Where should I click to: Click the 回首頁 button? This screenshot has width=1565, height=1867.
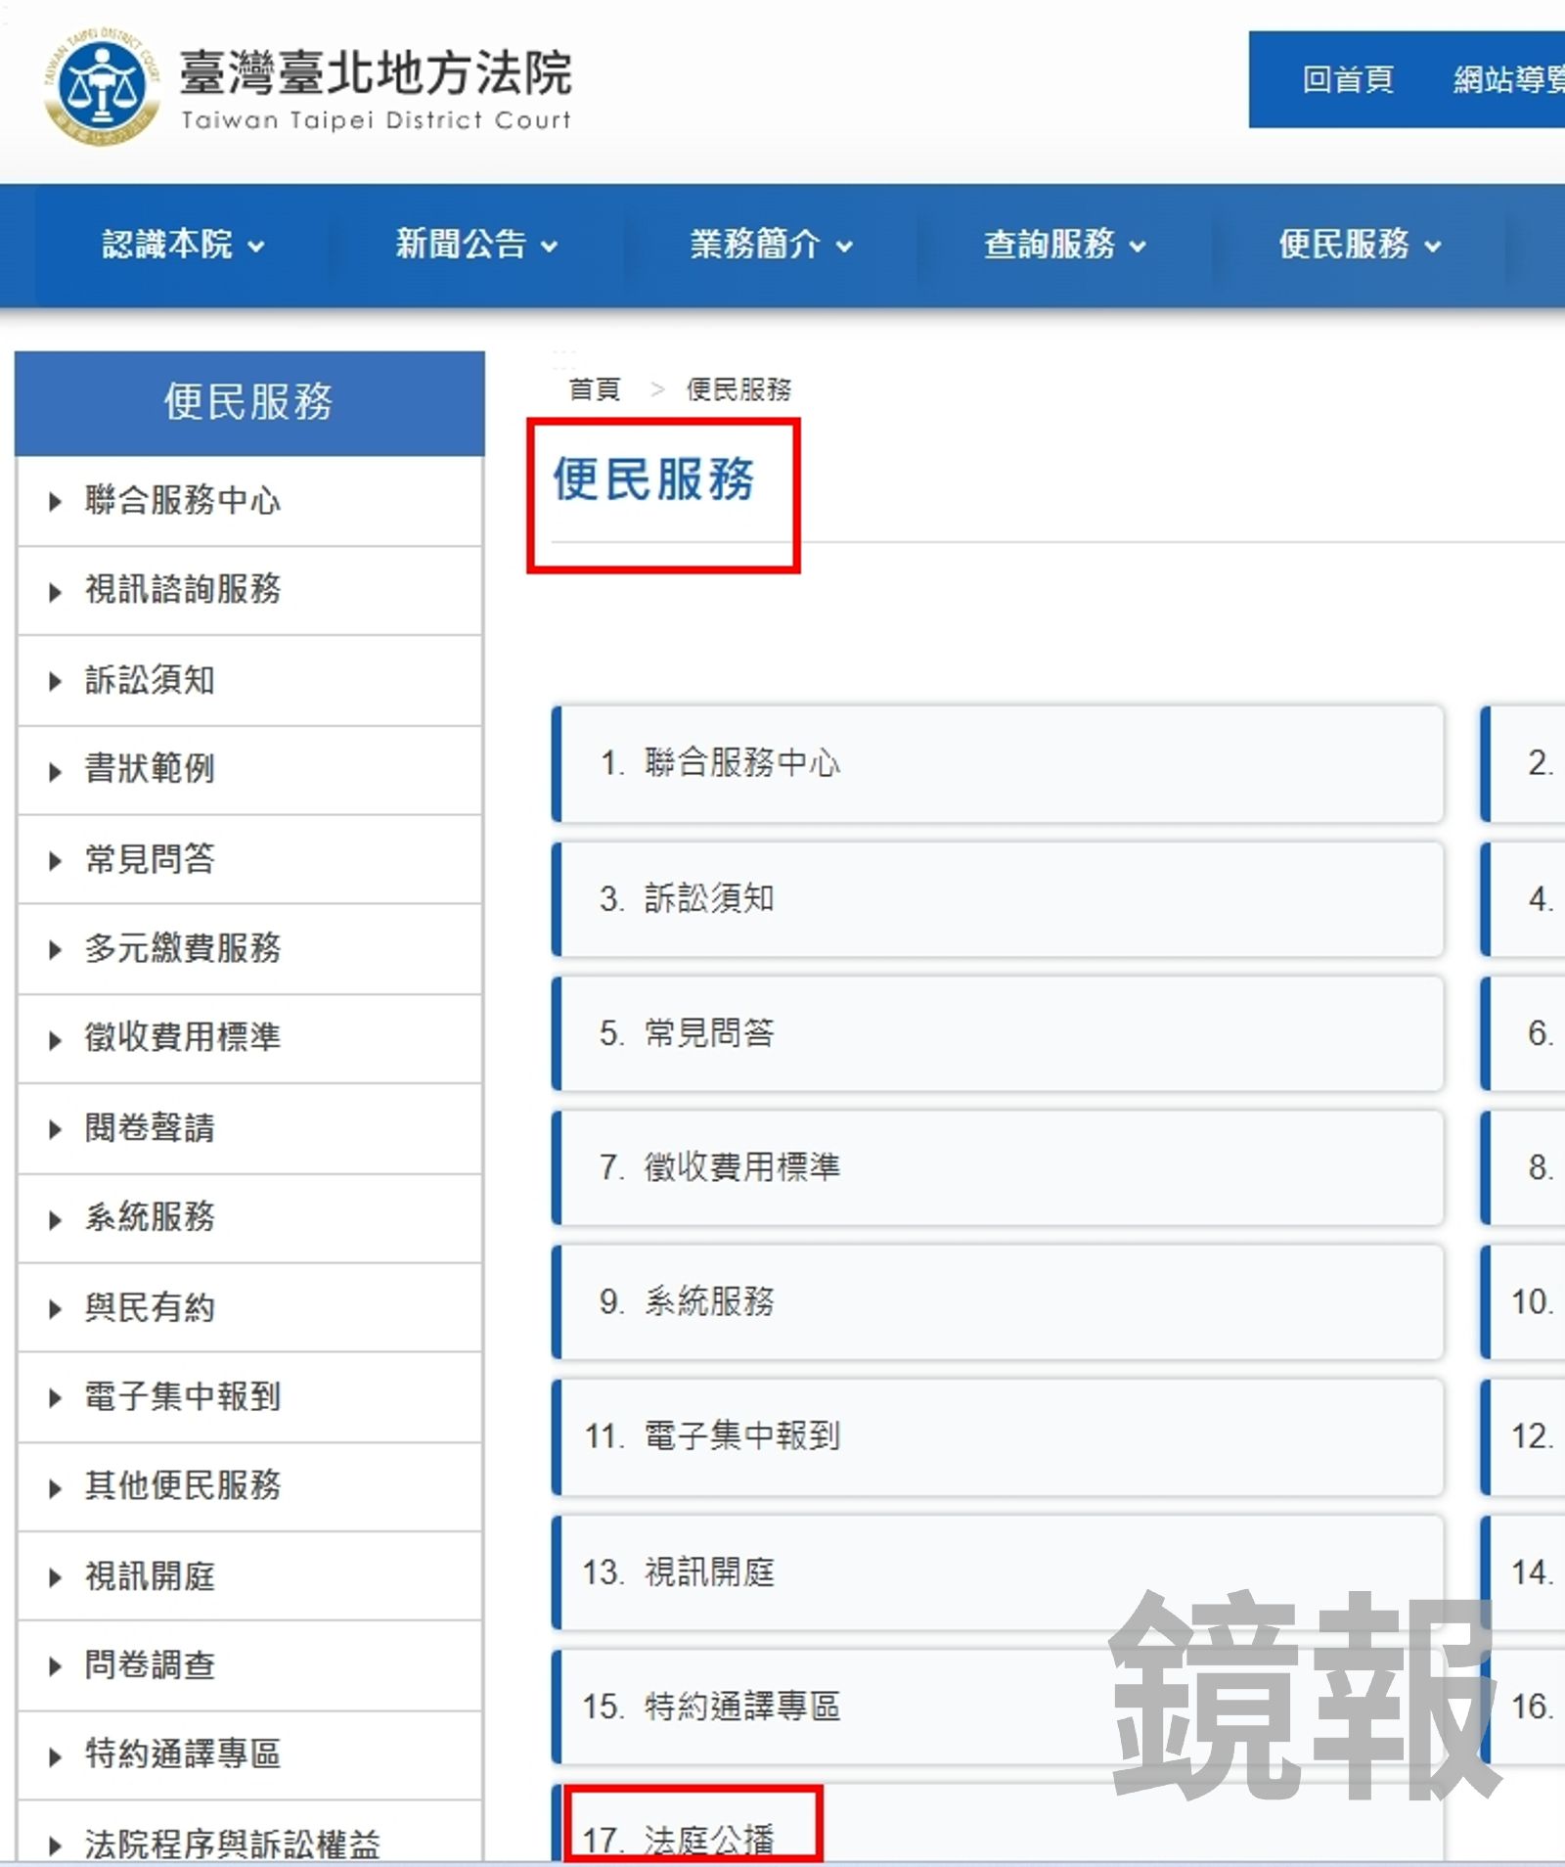click(1349, 81)
